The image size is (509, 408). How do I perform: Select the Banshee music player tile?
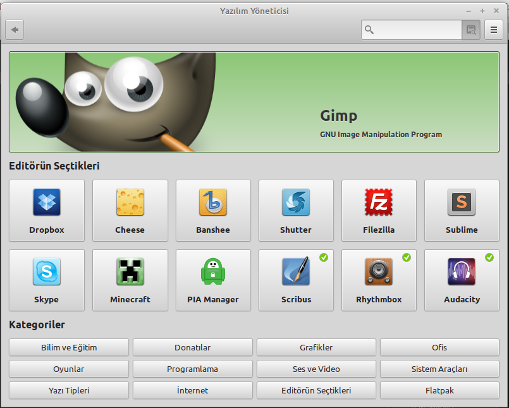click(x=213, y=211)
